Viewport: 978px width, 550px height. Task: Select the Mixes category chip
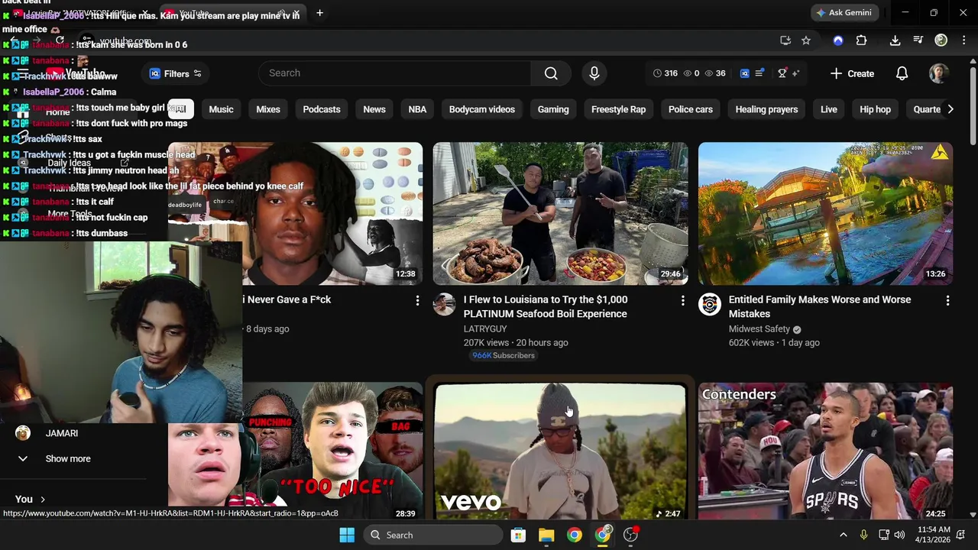[x=268, y=109]
